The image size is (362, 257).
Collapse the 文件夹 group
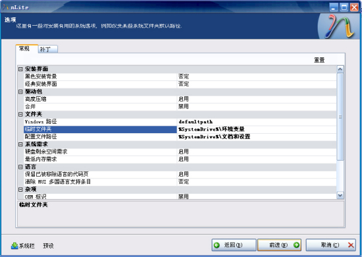20,114
